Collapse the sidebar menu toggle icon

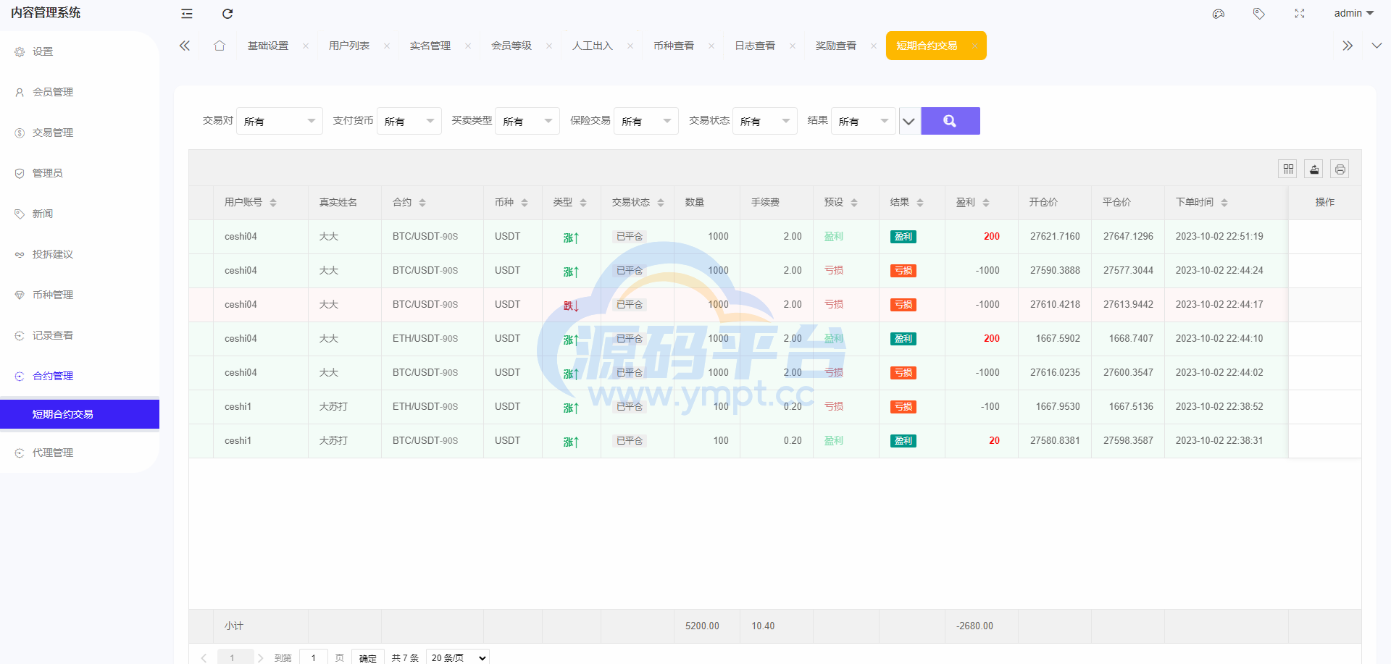187,14
